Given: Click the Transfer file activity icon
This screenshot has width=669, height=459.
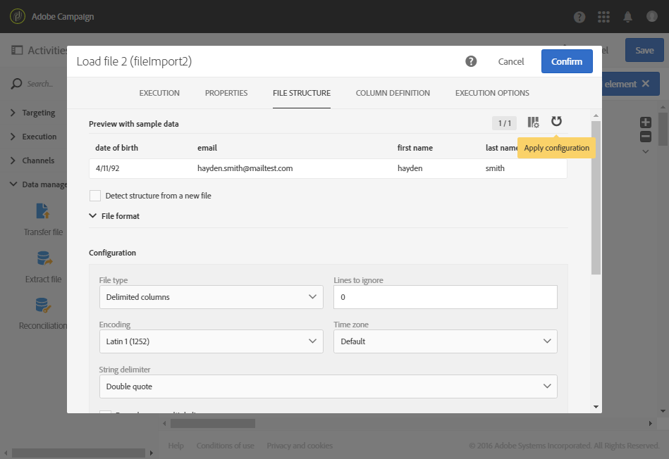Looking at the screenshot, I should click(x=43, y=211).
